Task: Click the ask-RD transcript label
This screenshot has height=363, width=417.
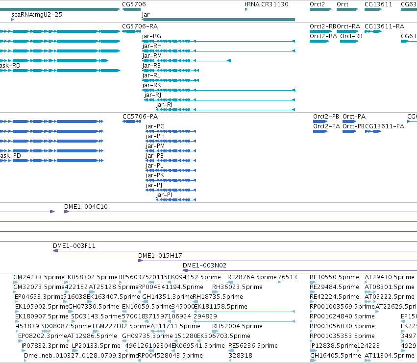Action: pos(10,66)
